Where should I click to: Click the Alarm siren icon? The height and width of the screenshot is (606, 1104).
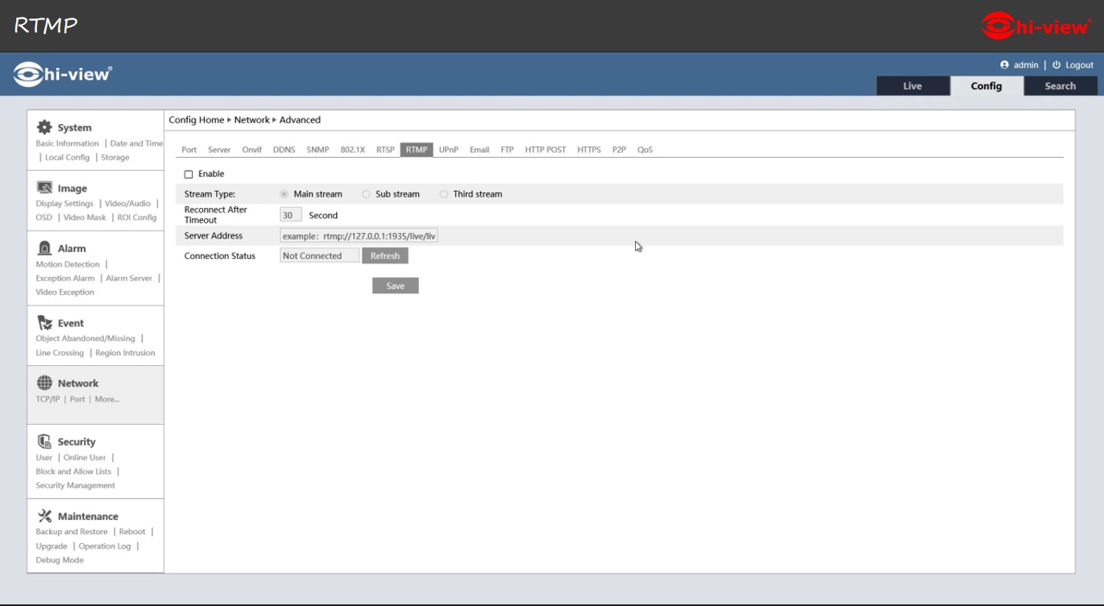click(44, 248)
